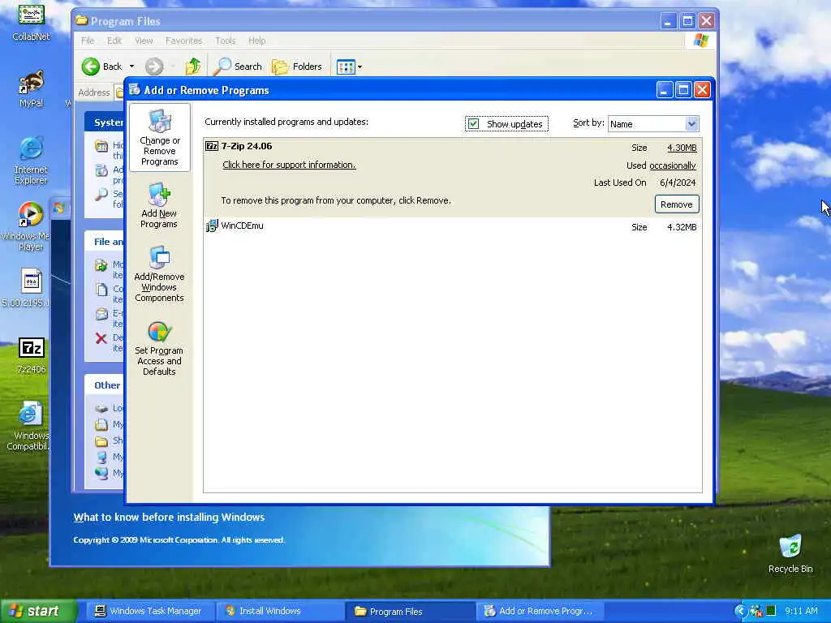Click the Delete red X icon in Explorer sidebar

[101, 338]
